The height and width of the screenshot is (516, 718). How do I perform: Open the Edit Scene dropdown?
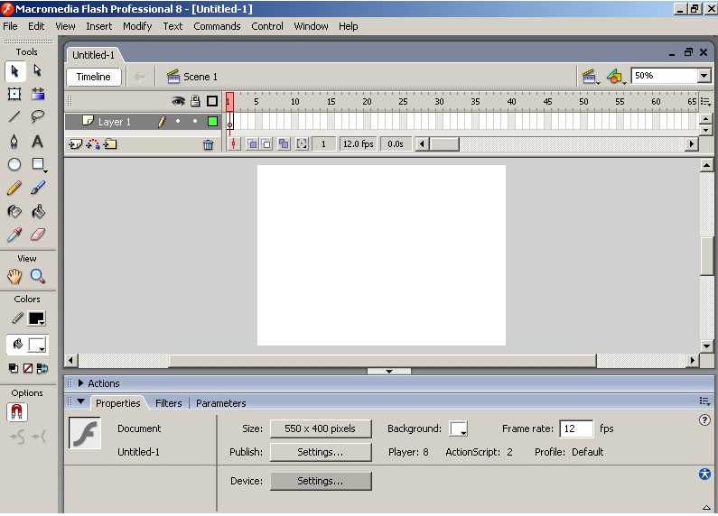coord(591,77)
